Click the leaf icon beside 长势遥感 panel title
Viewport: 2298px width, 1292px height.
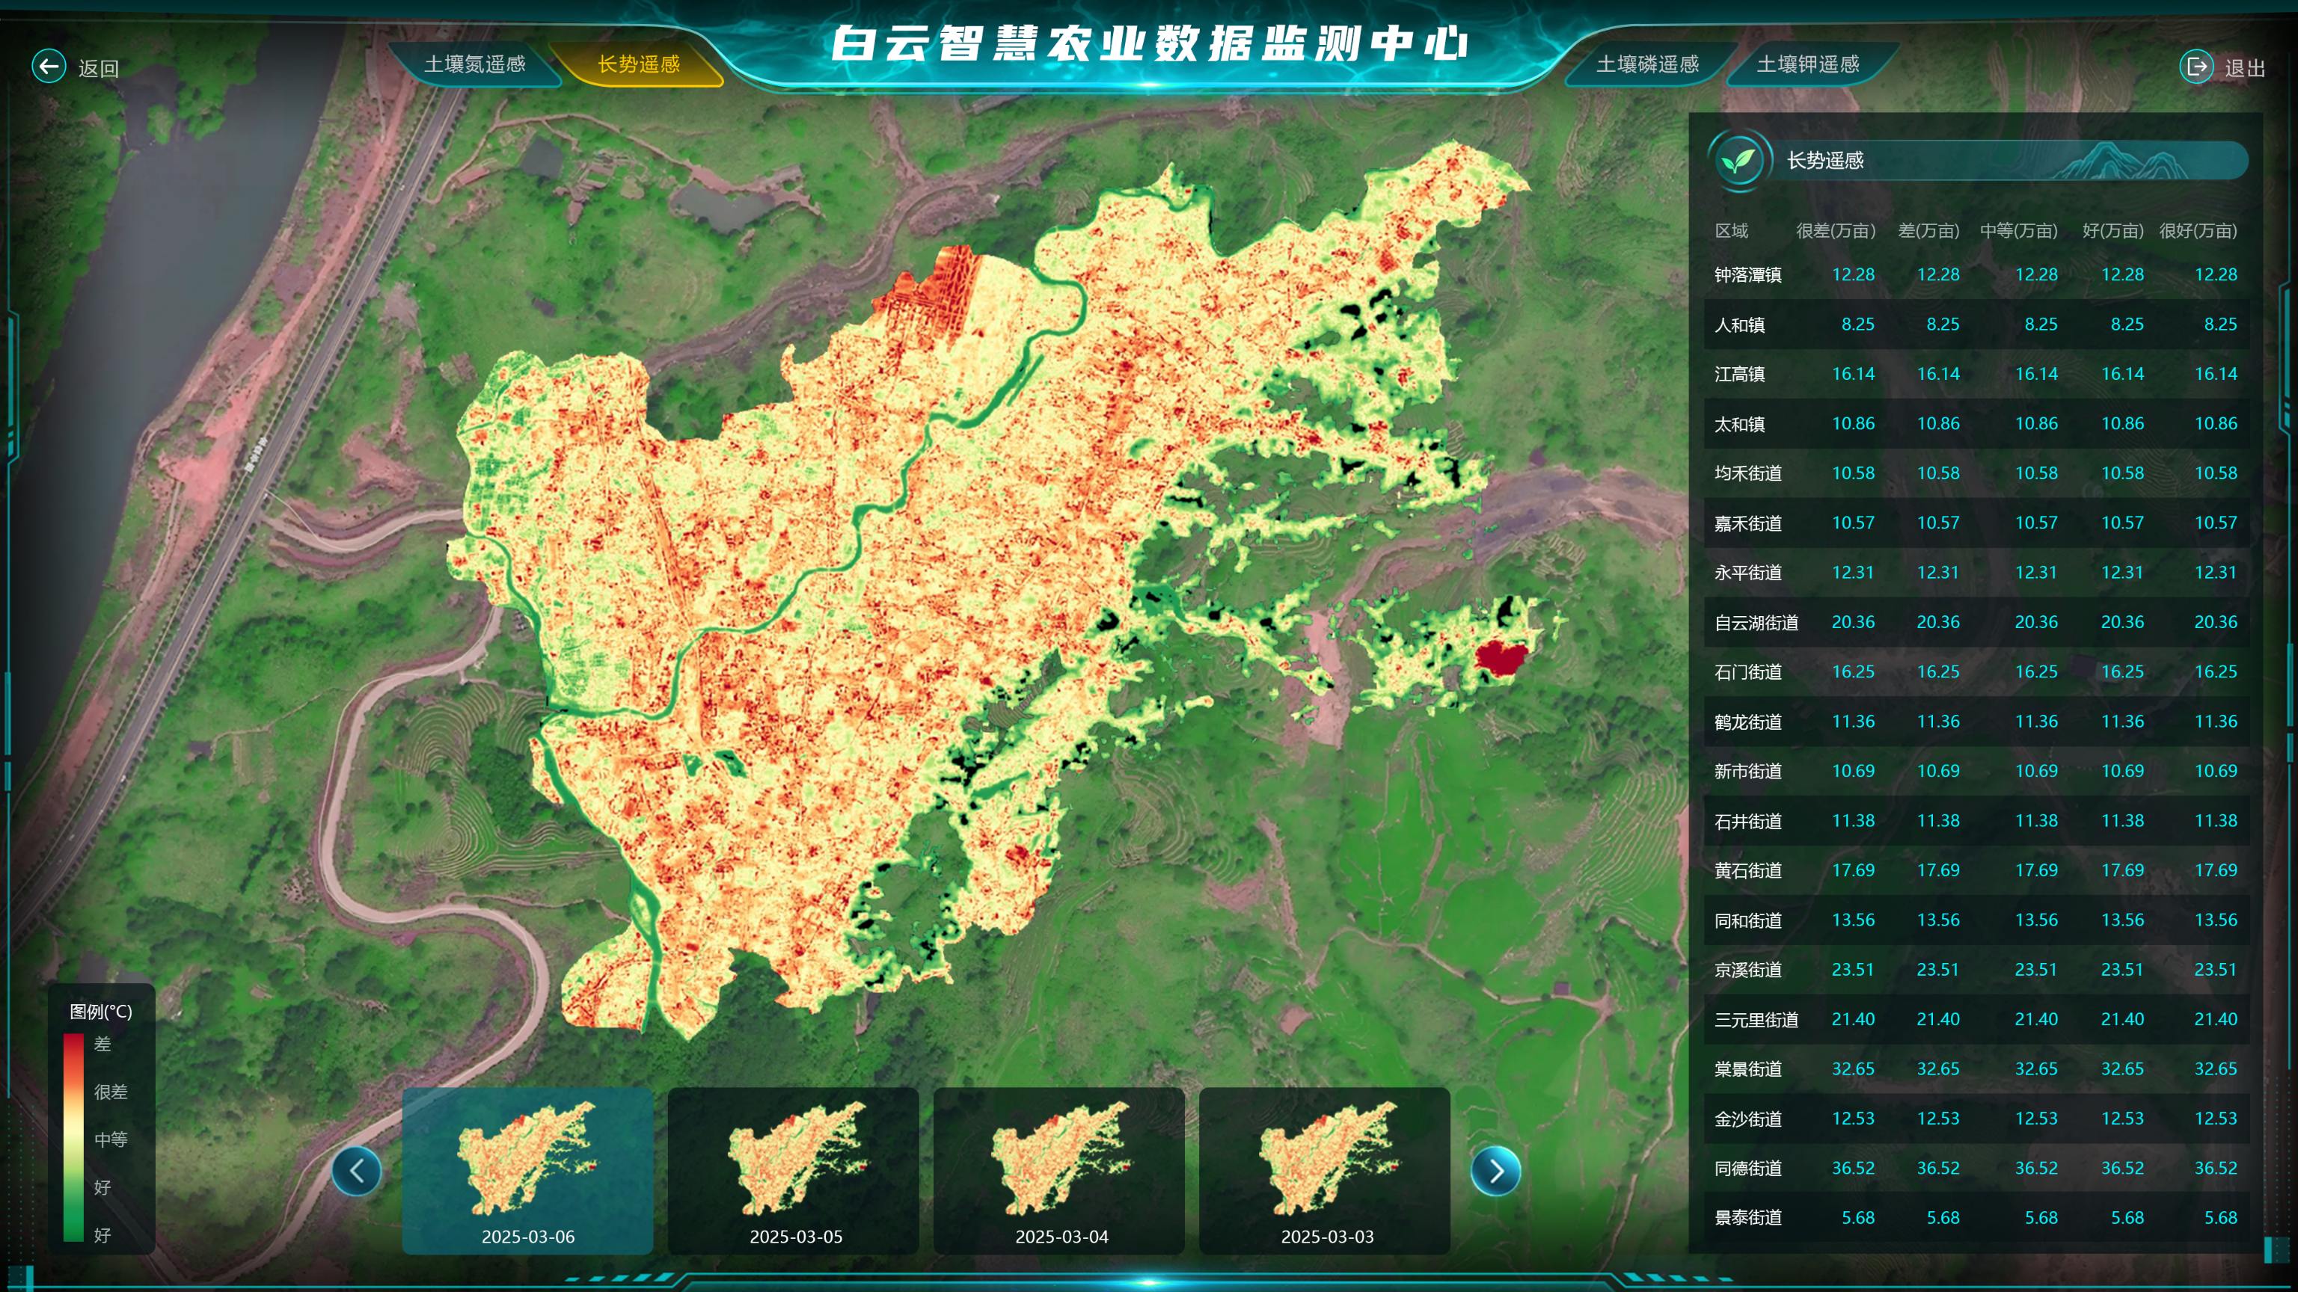coord(1738,161)
